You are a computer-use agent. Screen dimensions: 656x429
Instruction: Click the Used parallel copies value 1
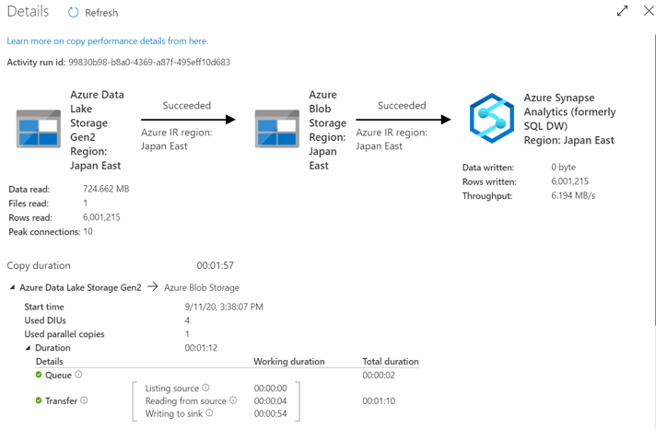tap(187, 334)
